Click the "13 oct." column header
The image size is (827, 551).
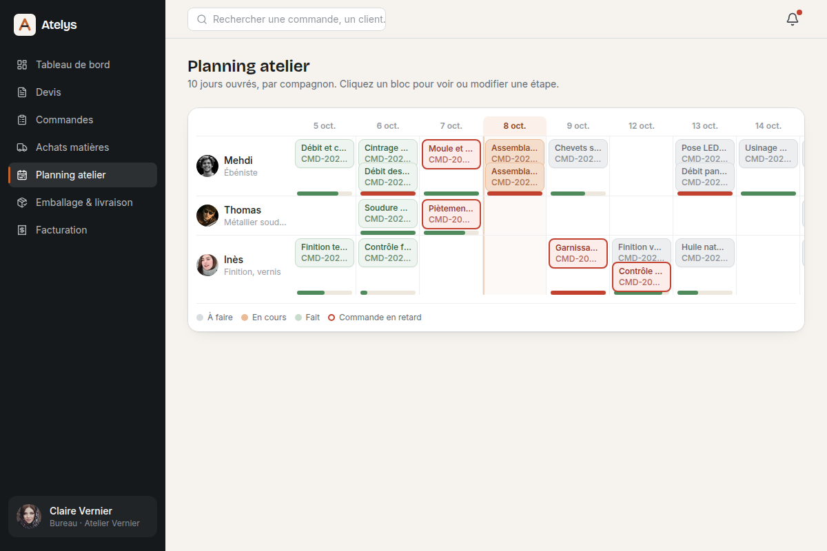[x=705, y=126]
